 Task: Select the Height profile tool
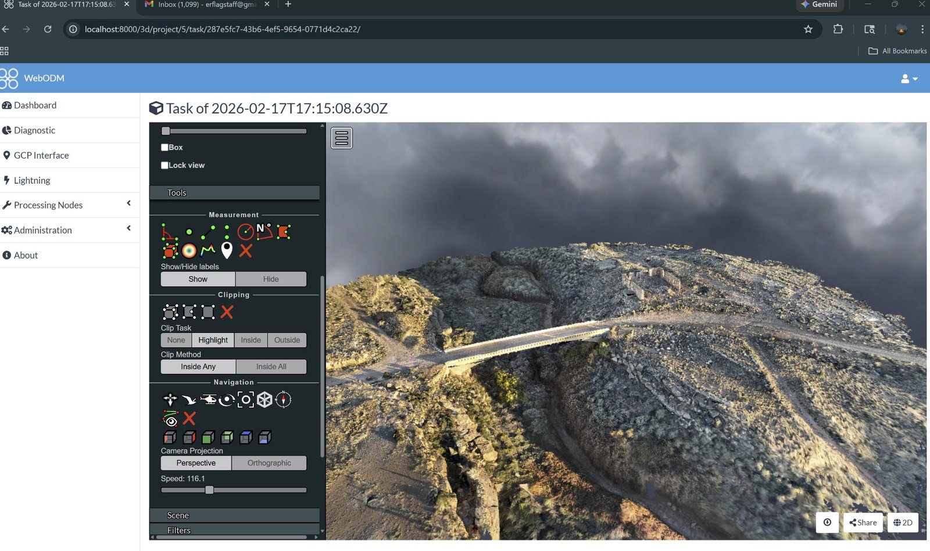pyautogui.click(x=207, y=250)
